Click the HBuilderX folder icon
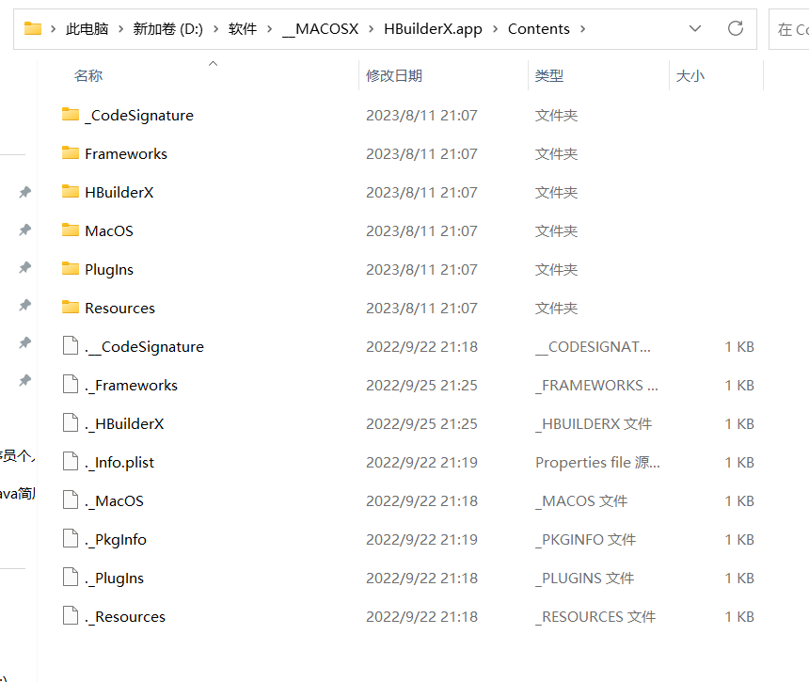This screenshot has height=682, width=809. [x=71, y=191]
